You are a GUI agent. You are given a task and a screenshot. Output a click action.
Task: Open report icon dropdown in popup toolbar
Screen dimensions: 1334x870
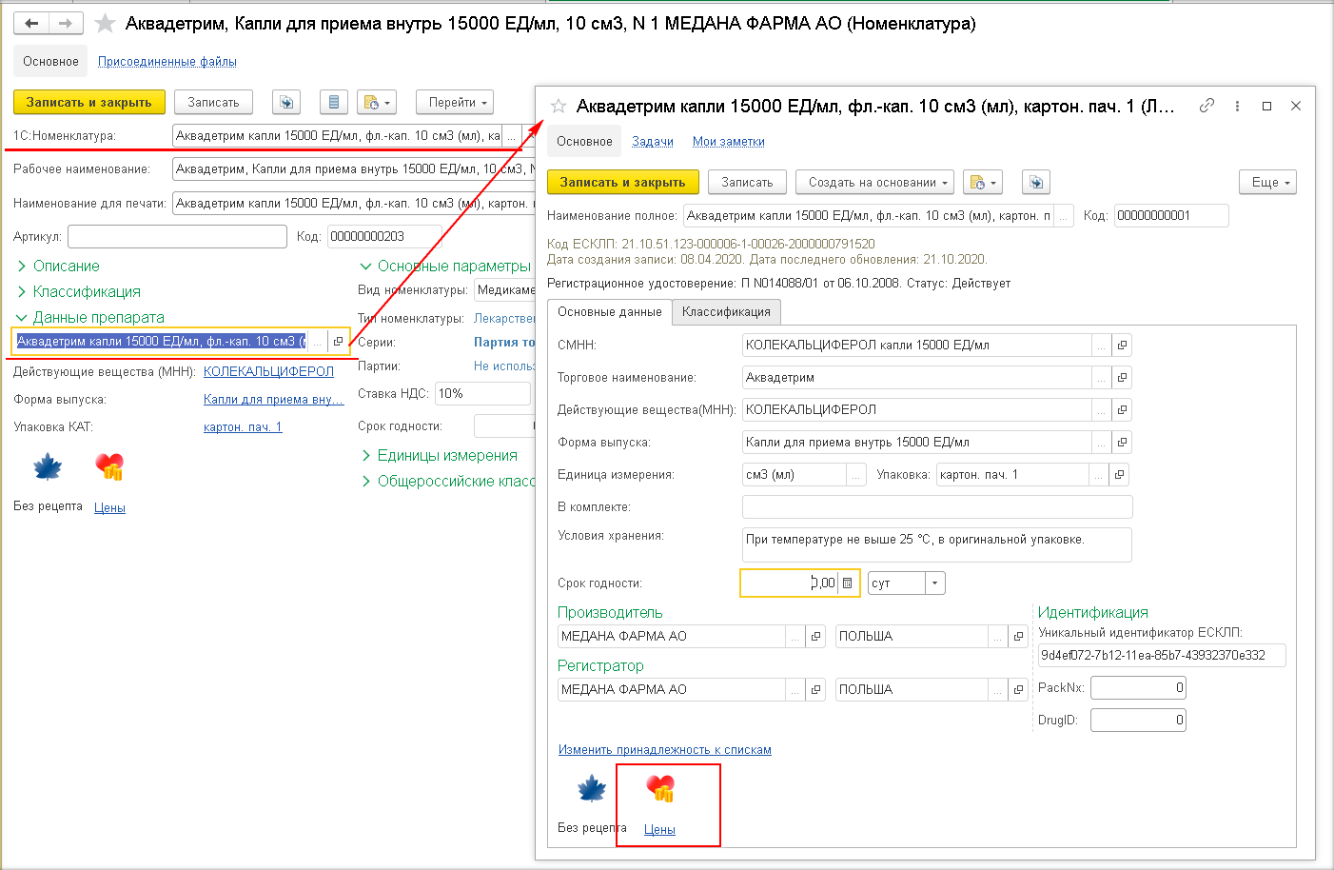point(983,182)
